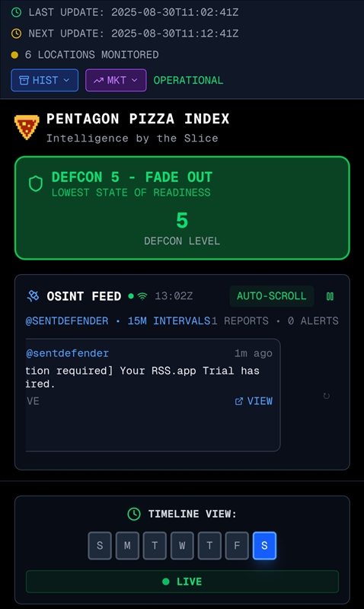Click the green LIVE button
The height and width of the screenshot is (609, 364).
(182, 582)
